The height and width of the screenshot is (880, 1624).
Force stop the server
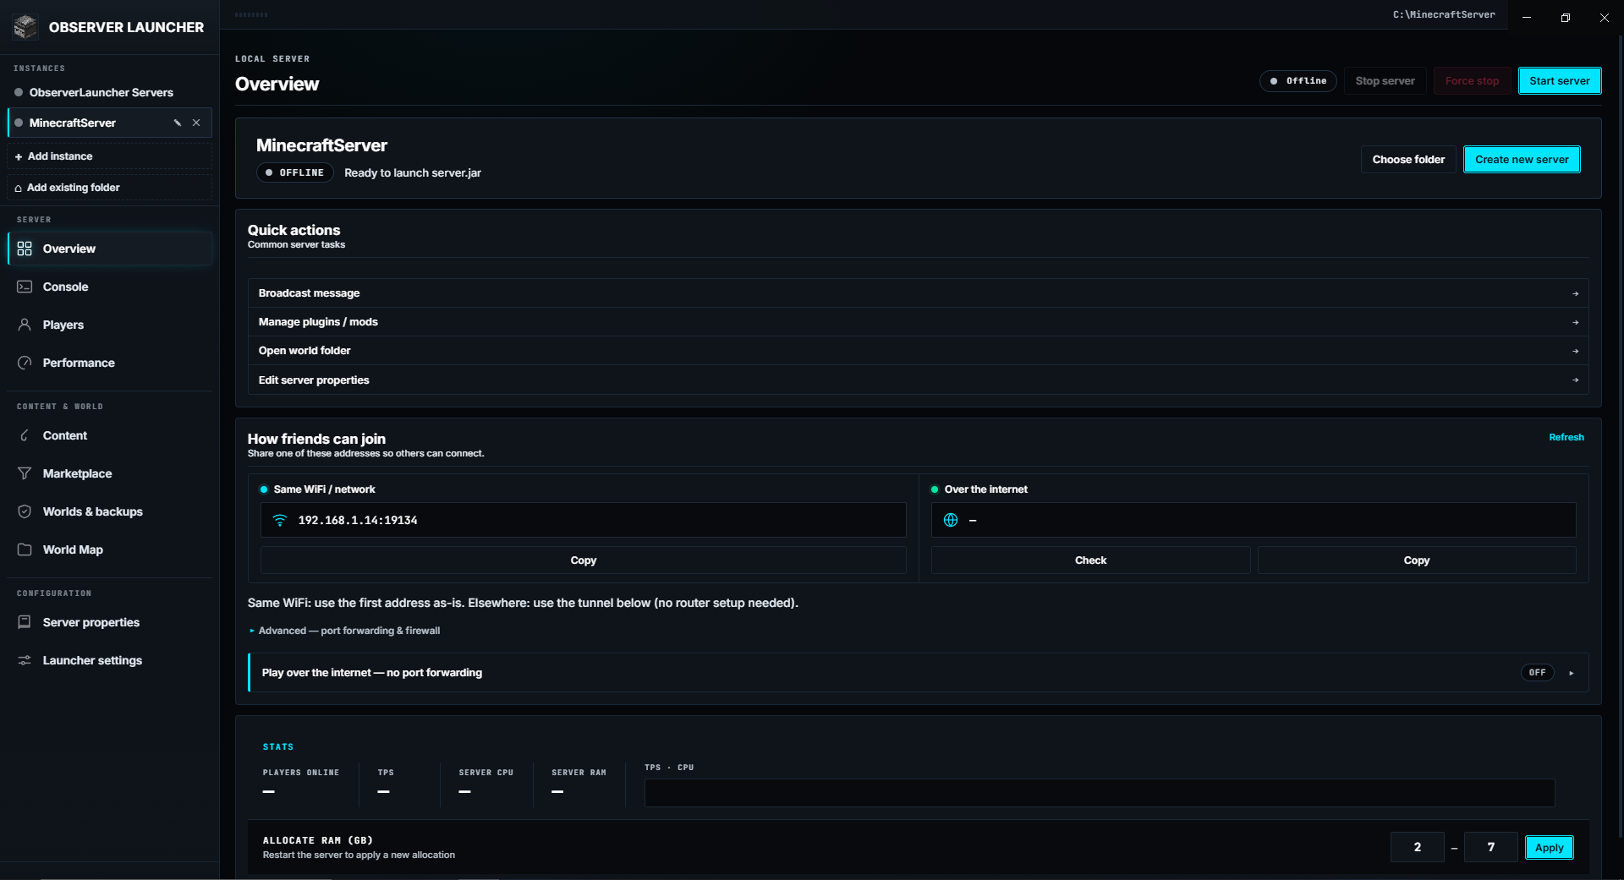(x=1472, y=81)
